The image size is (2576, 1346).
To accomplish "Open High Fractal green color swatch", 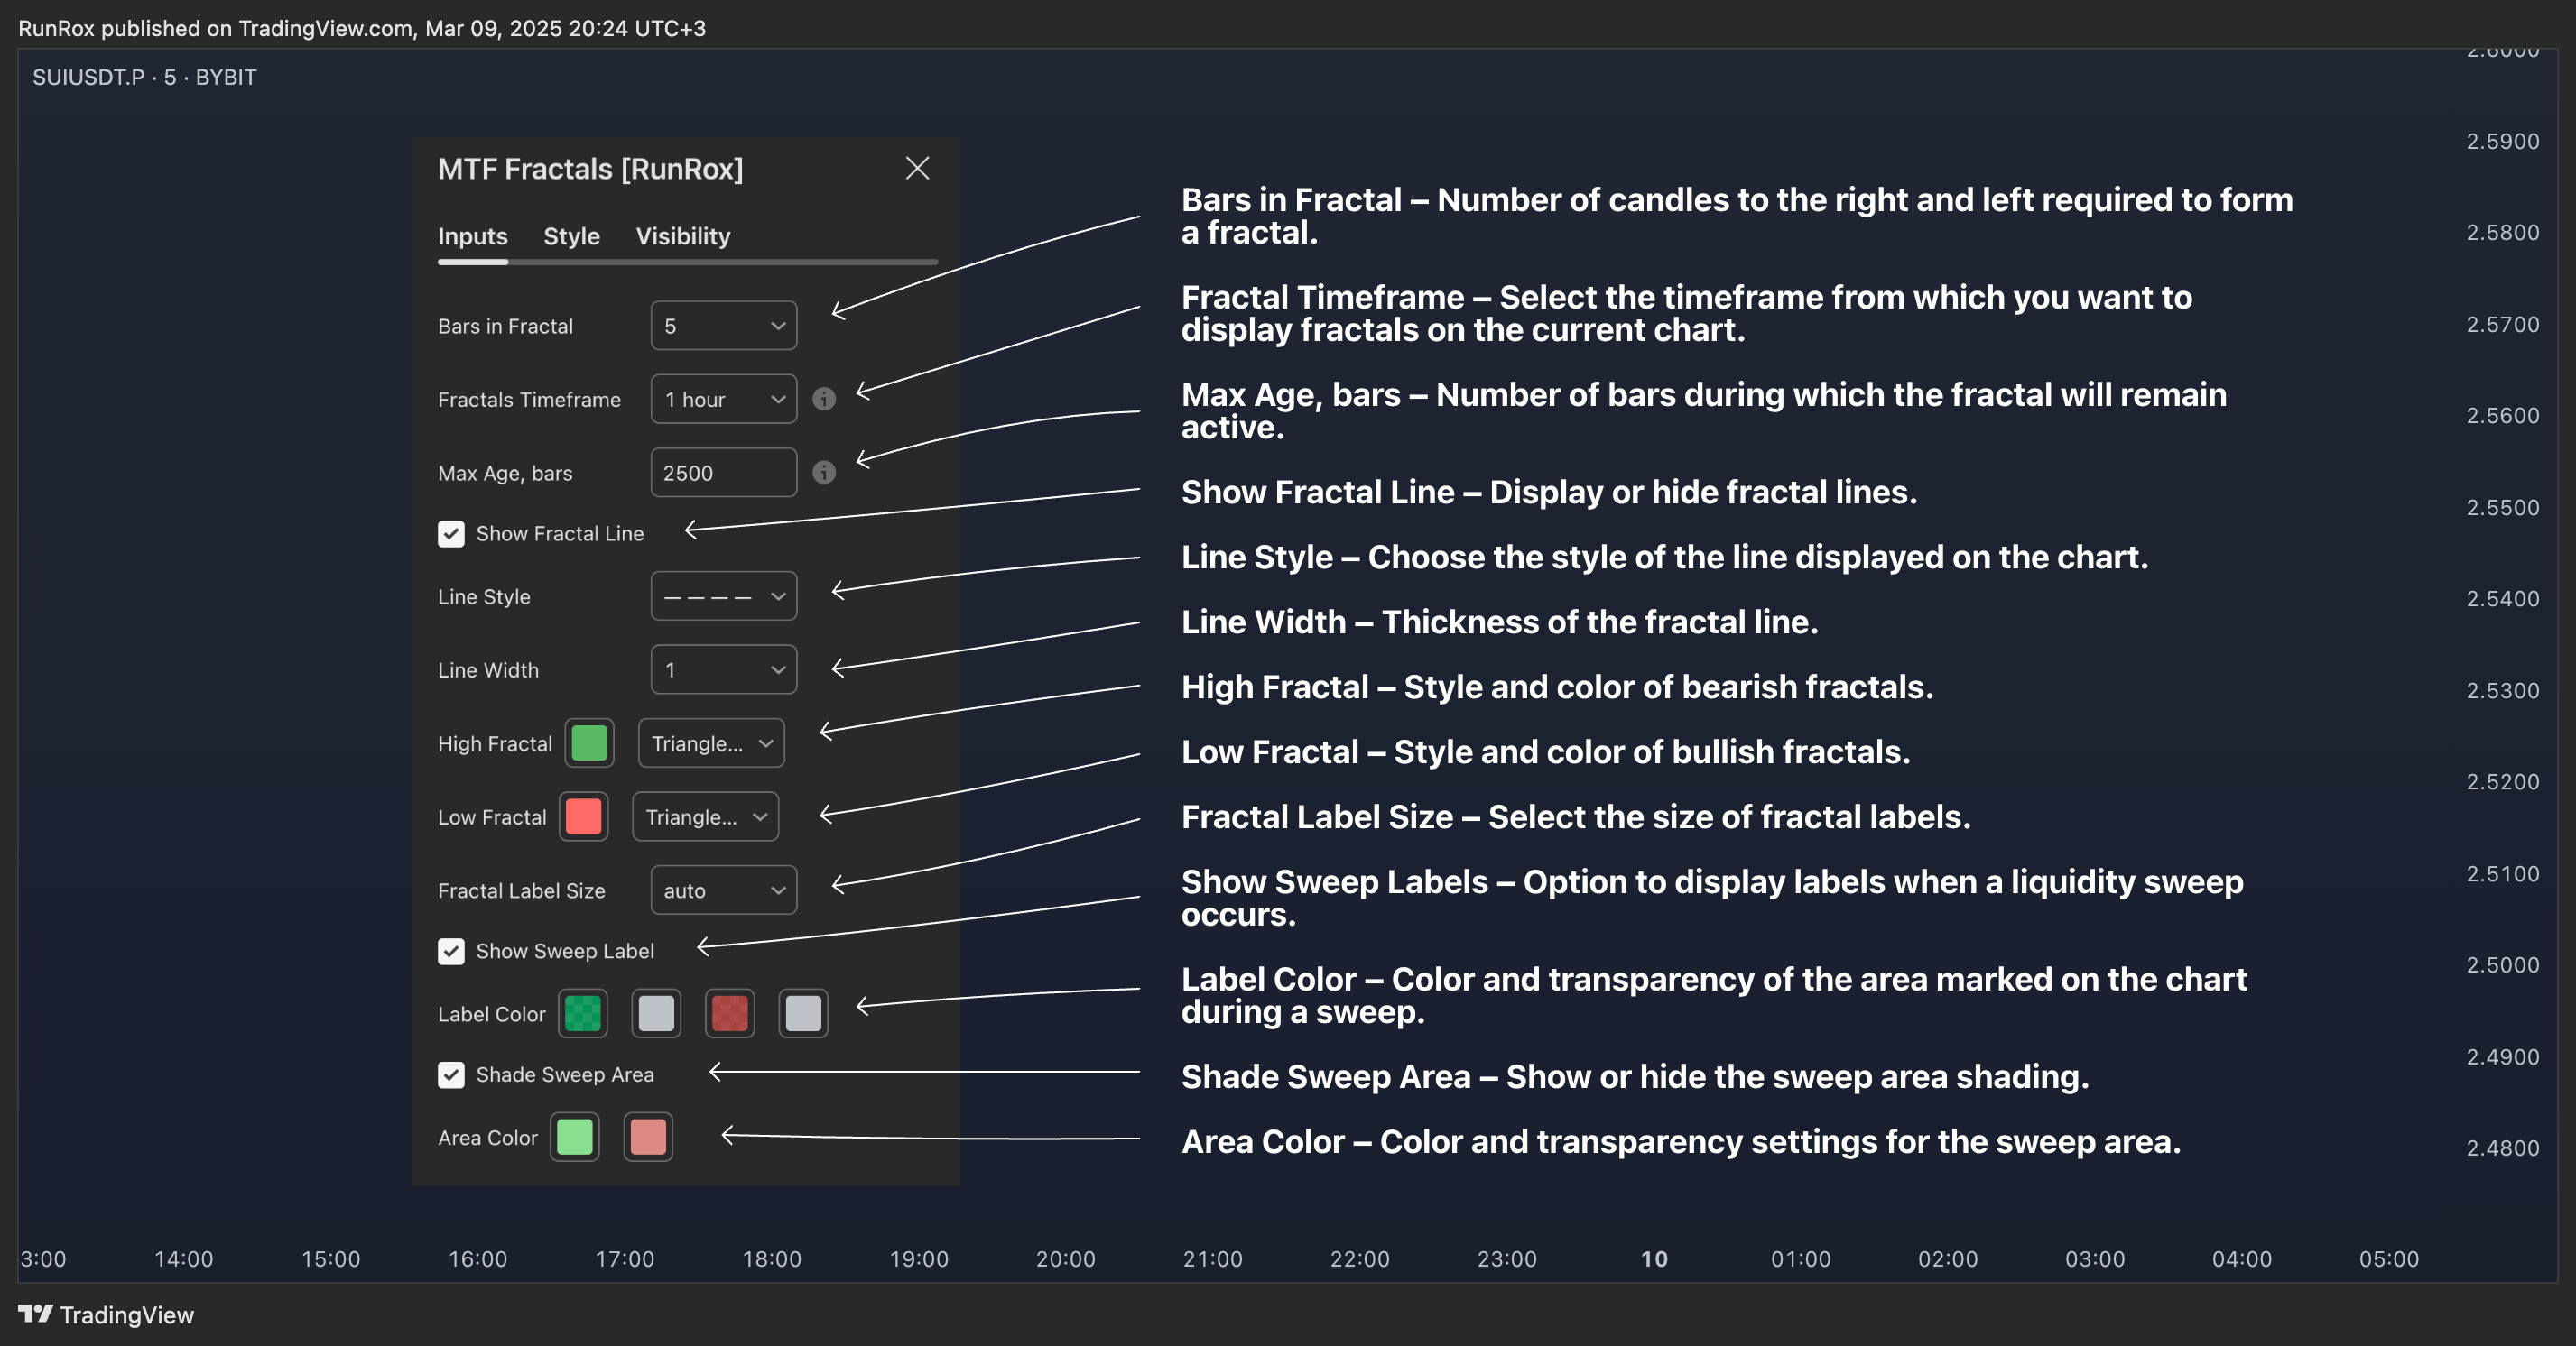I will (x=589, y=743).
